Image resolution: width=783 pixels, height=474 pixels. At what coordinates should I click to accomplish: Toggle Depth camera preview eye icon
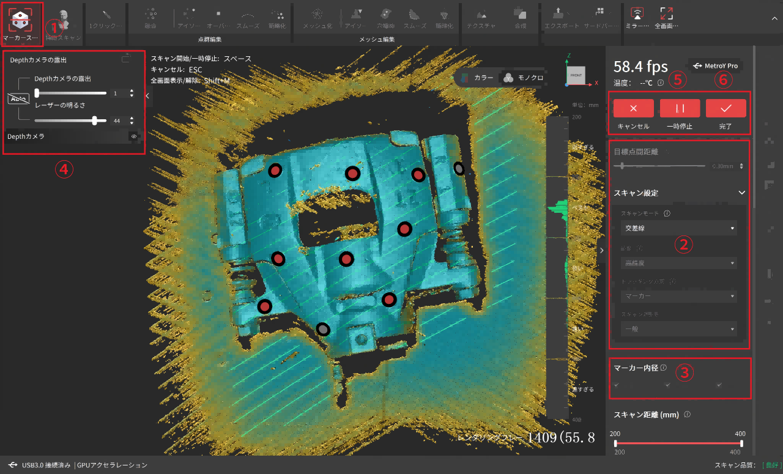(x=133, y=136)
